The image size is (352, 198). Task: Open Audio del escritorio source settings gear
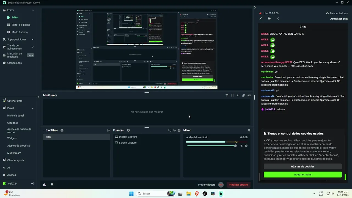coord(246,146)
